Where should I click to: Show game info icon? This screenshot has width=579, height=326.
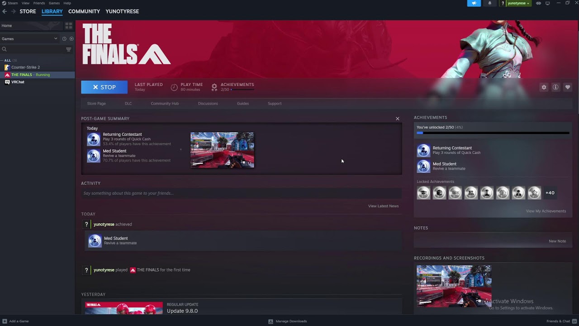(555, 87)
